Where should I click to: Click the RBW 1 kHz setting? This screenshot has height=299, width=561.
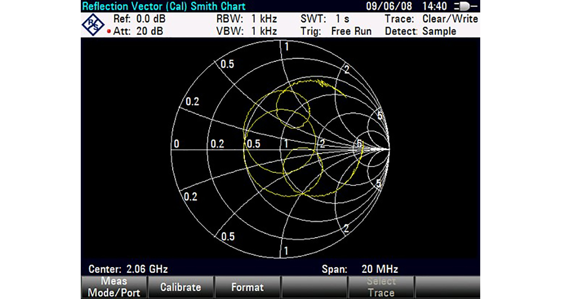(x=246, y=19)
